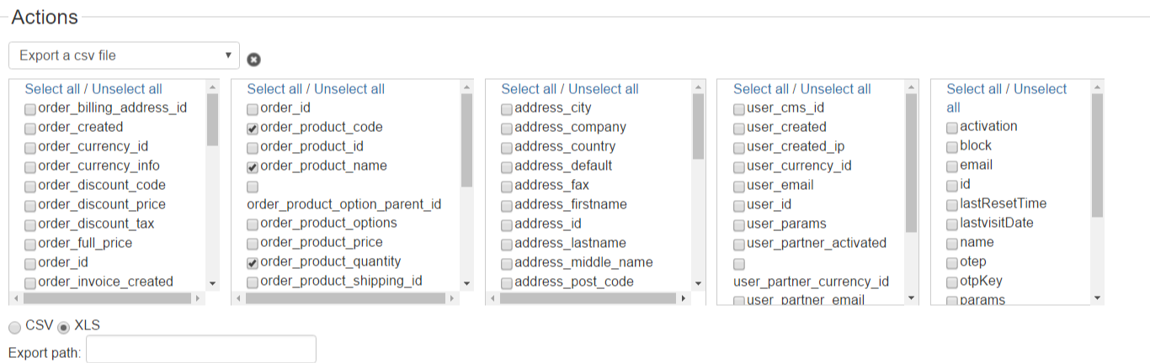This screenshot has width=1150, height=363.
Task: Untick the order_product_quantity checkbox
Action: (x=253, y=262)
